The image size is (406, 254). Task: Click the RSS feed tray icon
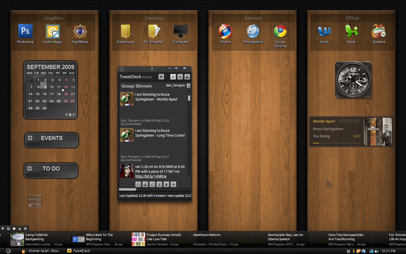pos(358,251)
